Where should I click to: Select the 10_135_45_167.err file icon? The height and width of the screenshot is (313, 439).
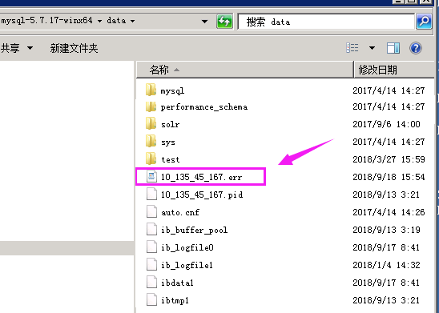point(151,176)
